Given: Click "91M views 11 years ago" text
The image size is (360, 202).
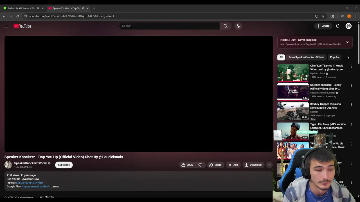Looking at the screenshot, I should 21,175.
